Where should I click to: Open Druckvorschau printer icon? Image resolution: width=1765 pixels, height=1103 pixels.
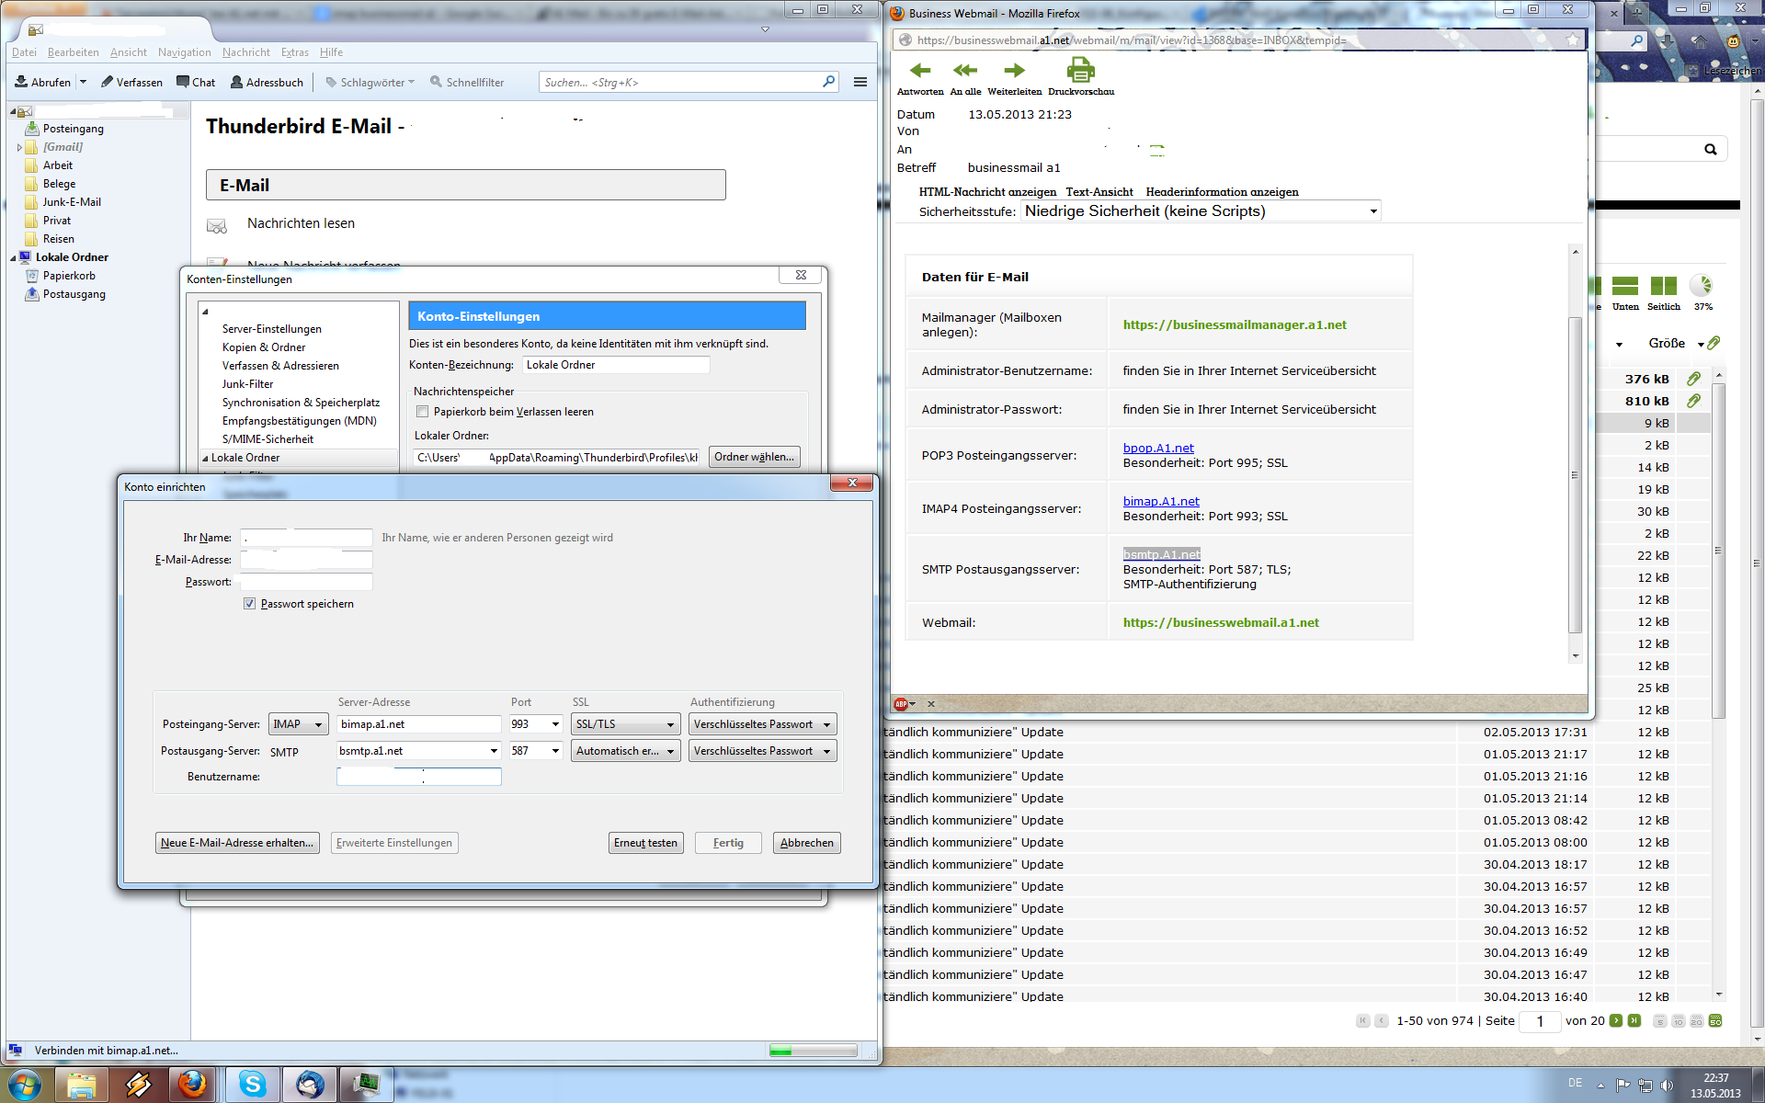pyautogui.click(x=1080, y=71)
